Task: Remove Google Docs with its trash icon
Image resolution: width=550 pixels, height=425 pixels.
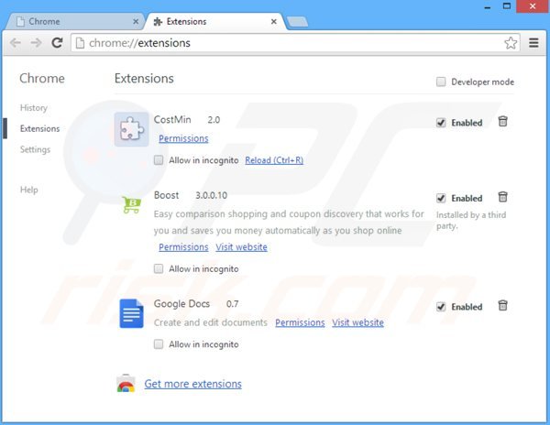Action: [502, 306]
